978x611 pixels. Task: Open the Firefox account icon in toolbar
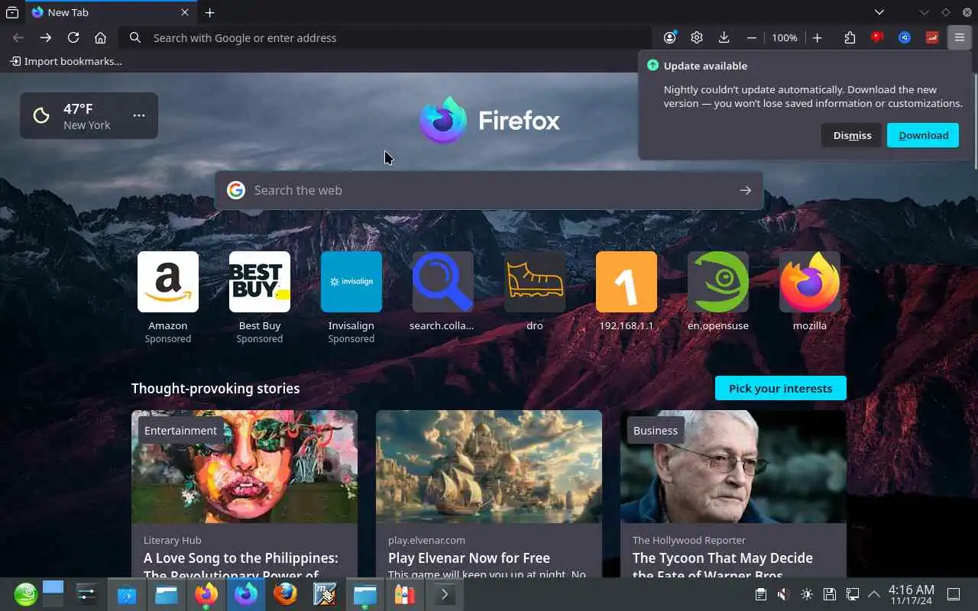pos(669,37)
